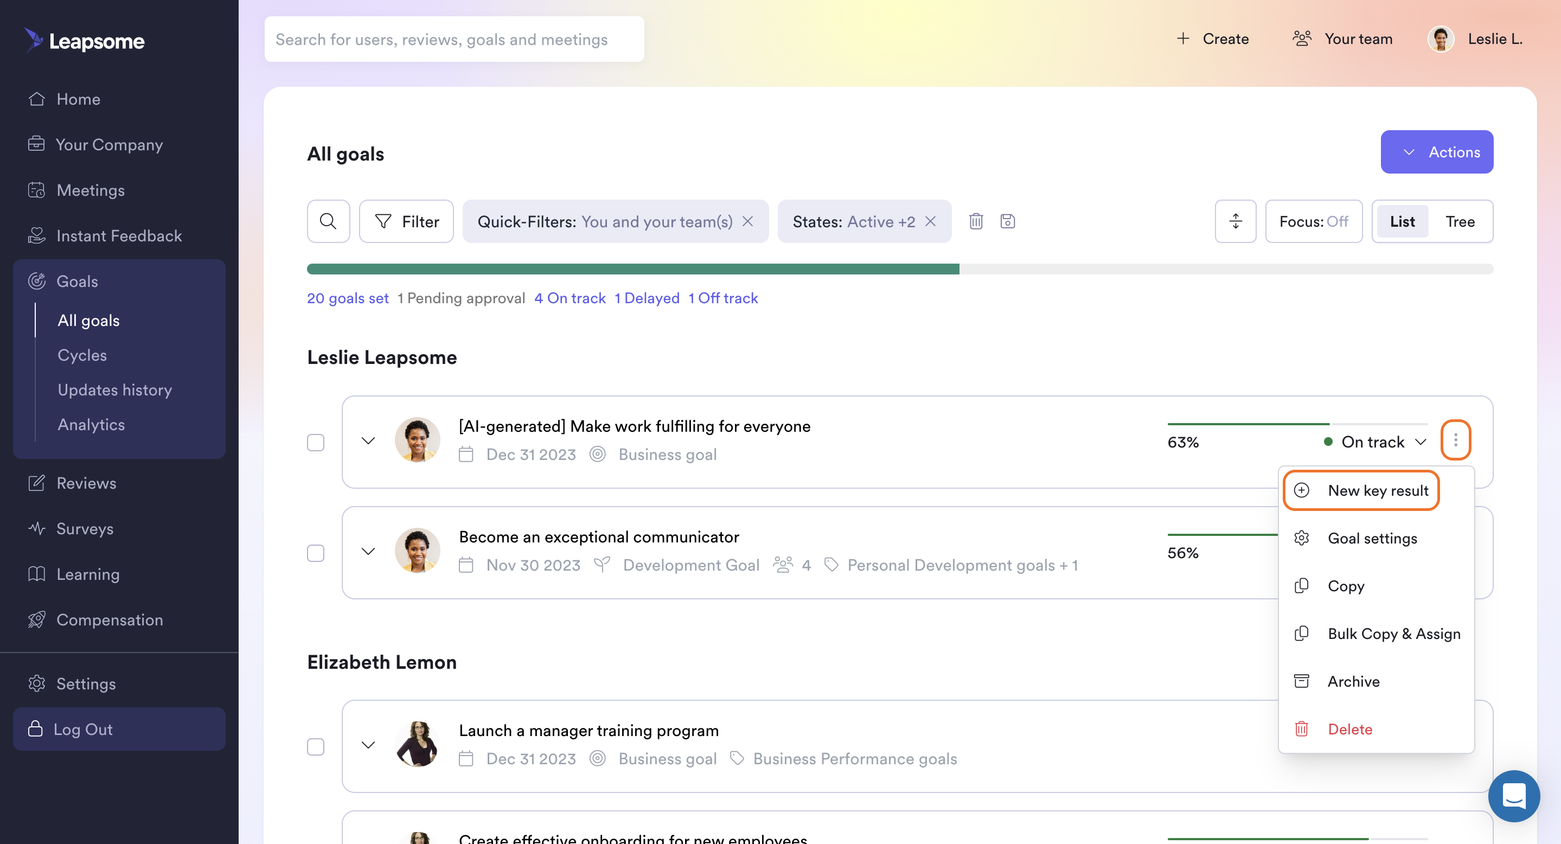This screenshot has height=844, width=1561.
Task: Open Analytics under Goals
Action: pyautogui.click(x=91, y=424)
